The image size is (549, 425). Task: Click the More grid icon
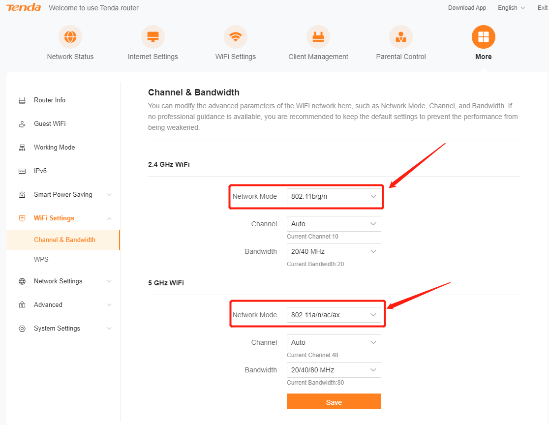[x=483, y=37]
